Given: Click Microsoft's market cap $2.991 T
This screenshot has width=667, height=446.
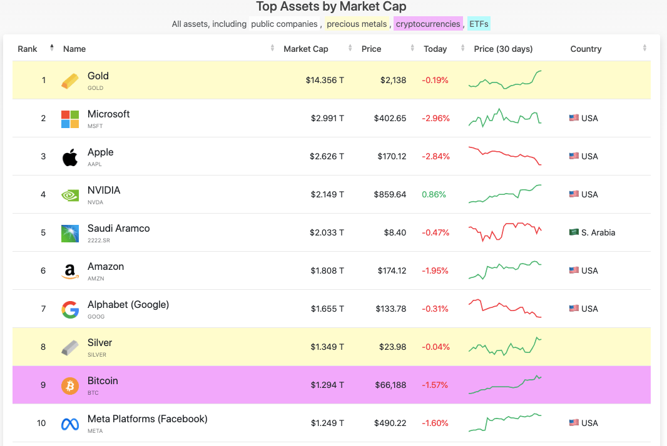Looking at the screenshot, I should [327, 118].
